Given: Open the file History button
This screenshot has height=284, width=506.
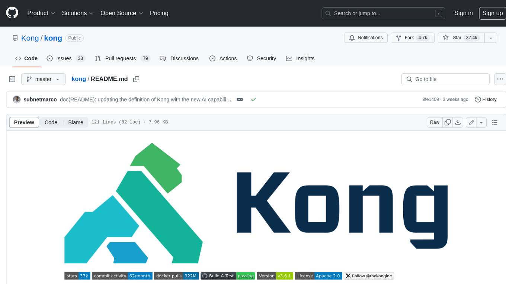Looking at the screenshot, I should click(x=486, y=100).
